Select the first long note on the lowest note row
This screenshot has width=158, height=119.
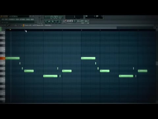click(50, 76)
